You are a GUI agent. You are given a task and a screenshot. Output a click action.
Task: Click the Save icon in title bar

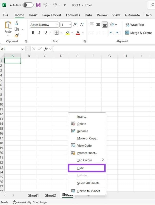38,5
